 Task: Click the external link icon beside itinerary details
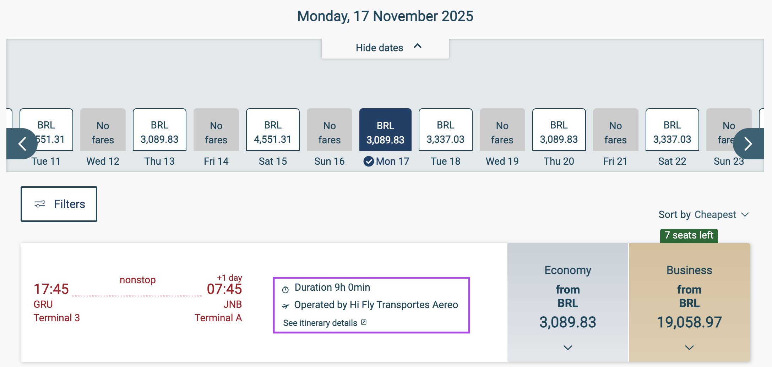click(x=364, y=322)
